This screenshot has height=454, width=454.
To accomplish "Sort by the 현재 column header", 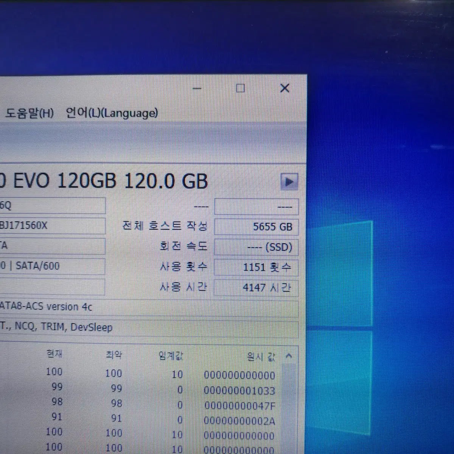I will tap(54, 354).
